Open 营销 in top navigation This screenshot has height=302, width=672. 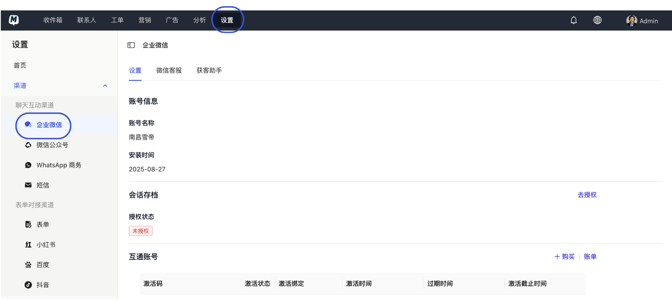(145, 20)
